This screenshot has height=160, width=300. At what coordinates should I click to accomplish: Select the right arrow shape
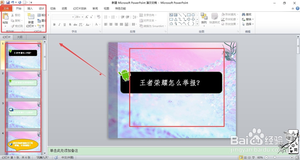[189, 19]
